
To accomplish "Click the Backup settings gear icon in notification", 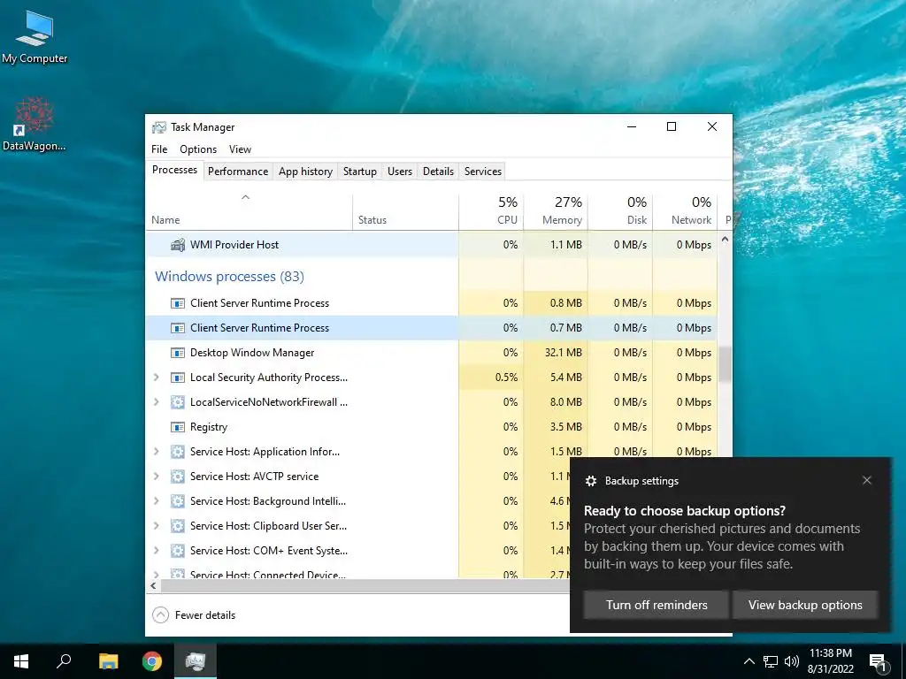I will point(590,481).
